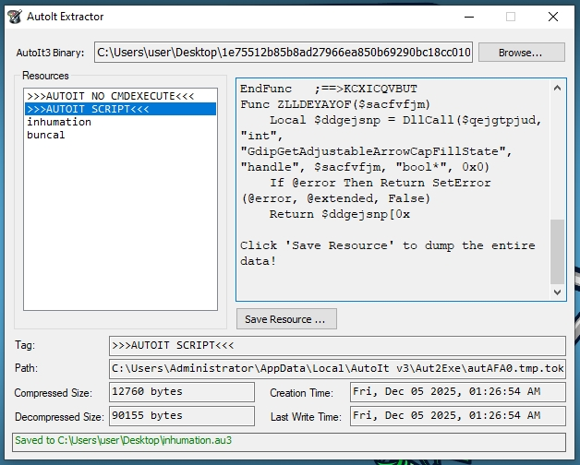Click the 'Return $ddgejsnp[0x' line
This screenshot has height=465, width=580.
340,214
